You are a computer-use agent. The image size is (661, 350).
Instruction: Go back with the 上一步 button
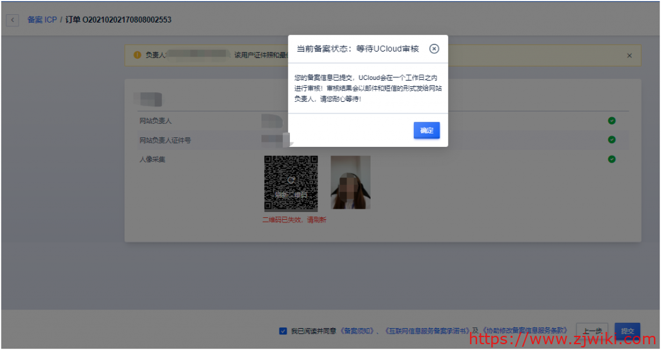[591, 331]
